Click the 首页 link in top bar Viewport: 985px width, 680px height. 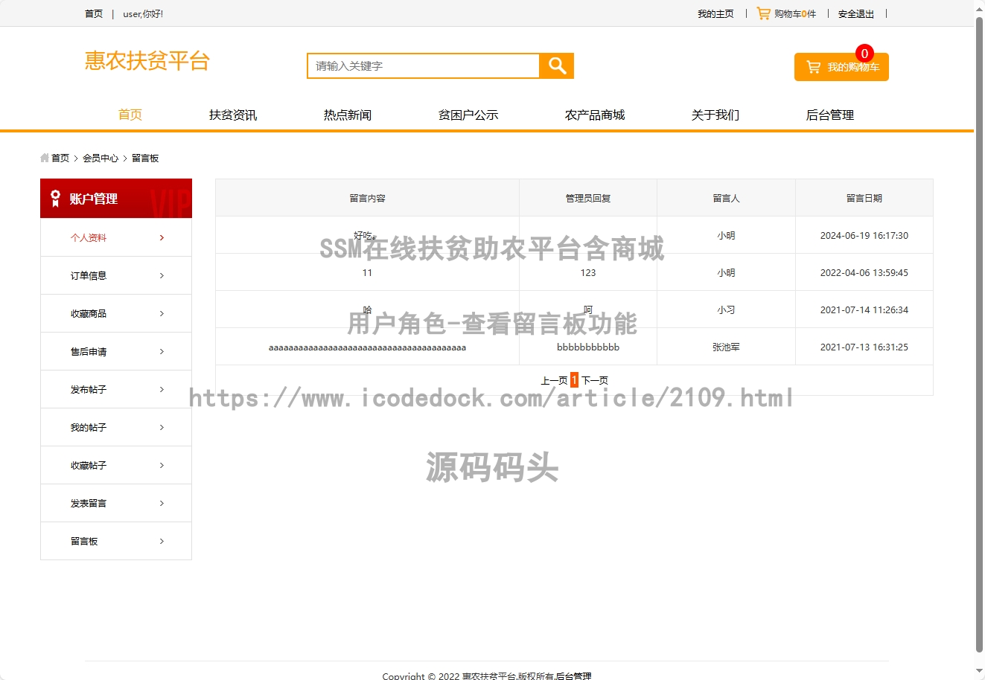(x=94, y=13)
